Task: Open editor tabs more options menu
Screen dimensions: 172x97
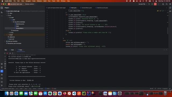Action: 167,8
